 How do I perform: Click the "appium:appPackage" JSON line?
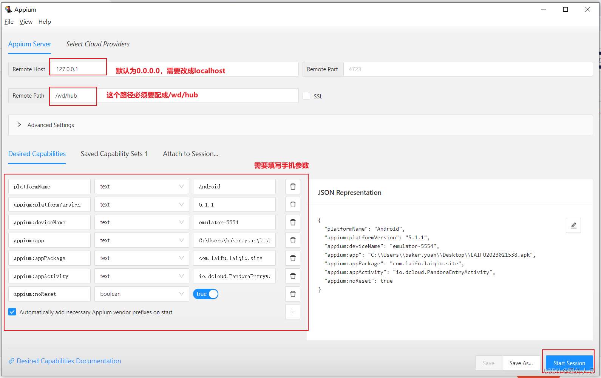(x=394, y=264)
